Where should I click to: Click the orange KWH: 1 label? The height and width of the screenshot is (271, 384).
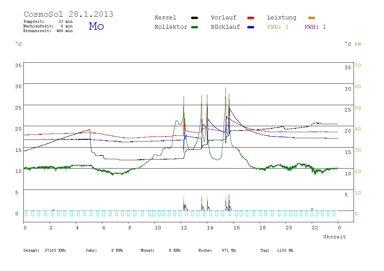click(x=278, y=27)
